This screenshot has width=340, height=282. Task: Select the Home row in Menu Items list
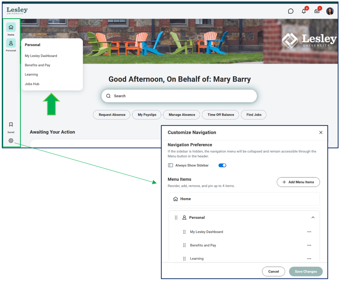click(x=244, y=199)
